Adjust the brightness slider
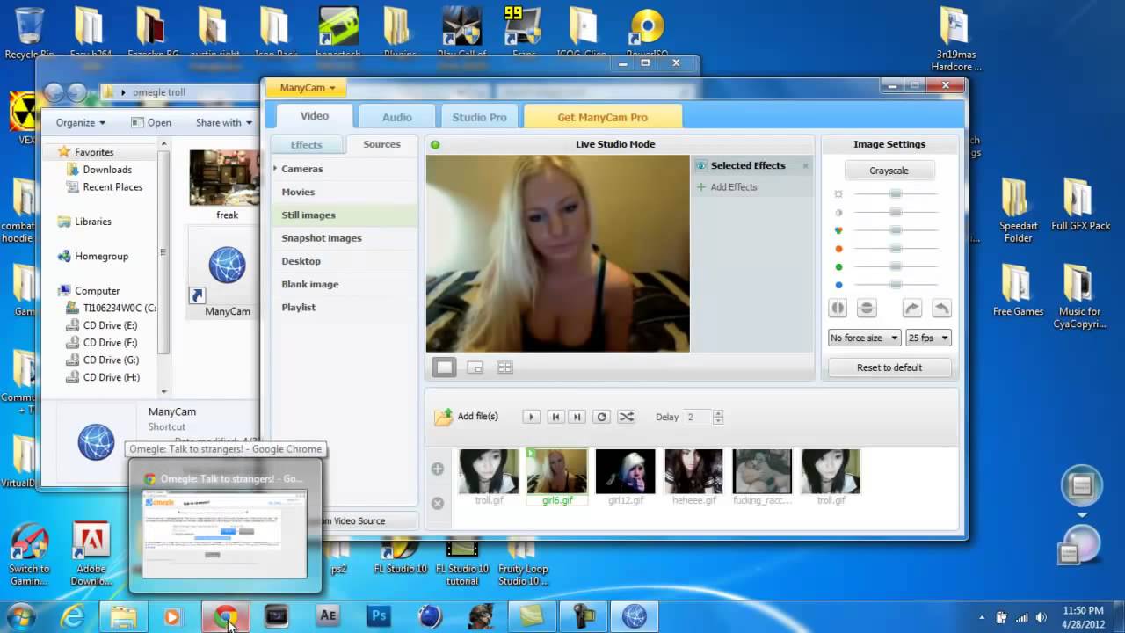The image size is (1125, 633). [895, 193]
